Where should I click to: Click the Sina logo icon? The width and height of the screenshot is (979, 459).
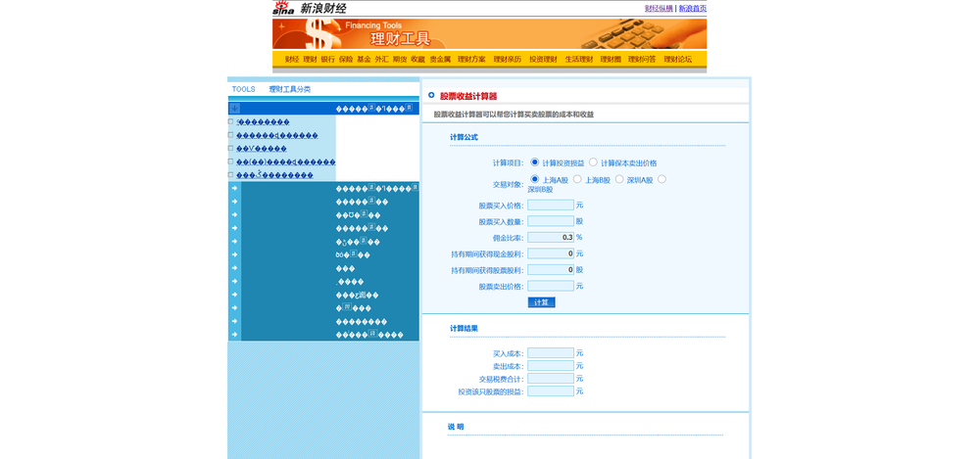pyautogui.click(x=283, y=8)
